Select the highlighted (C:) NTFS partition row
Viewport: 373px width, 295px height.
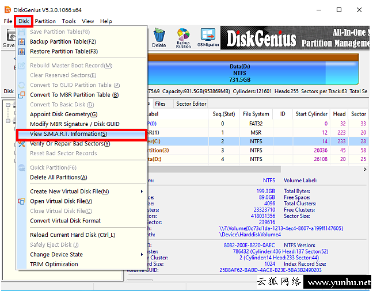click(x=258, y=141)
